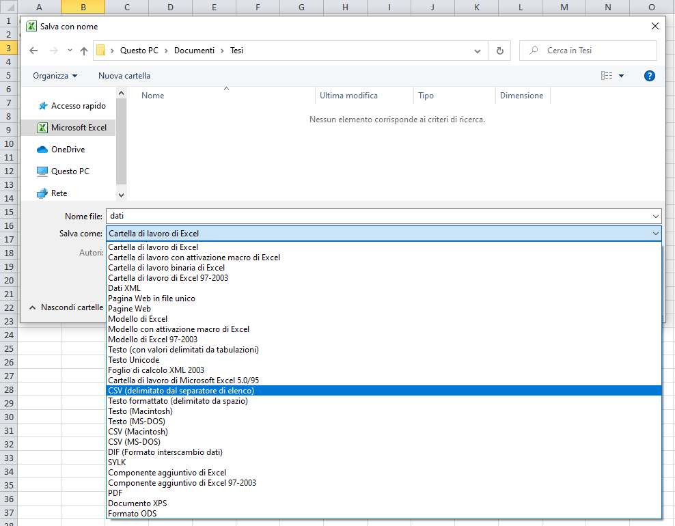This screenshot has height=526, width=675.
Task: Select OneDrive in navigation pane
Action: 61,150
